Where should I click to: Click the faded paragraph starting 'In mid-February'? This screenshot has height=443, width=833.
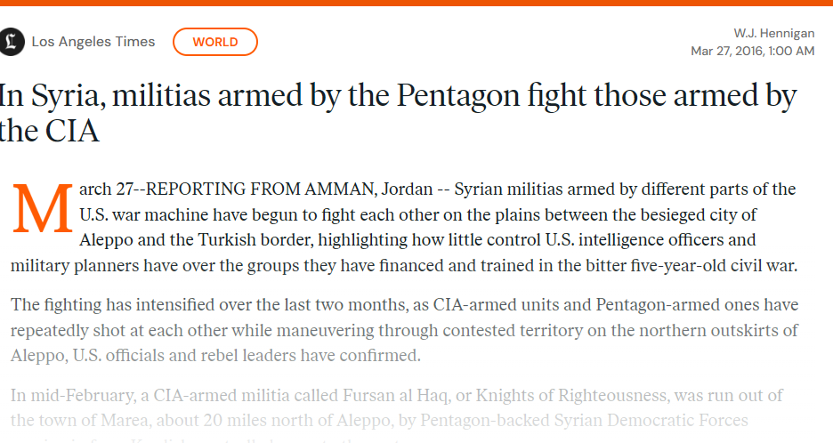397,407
